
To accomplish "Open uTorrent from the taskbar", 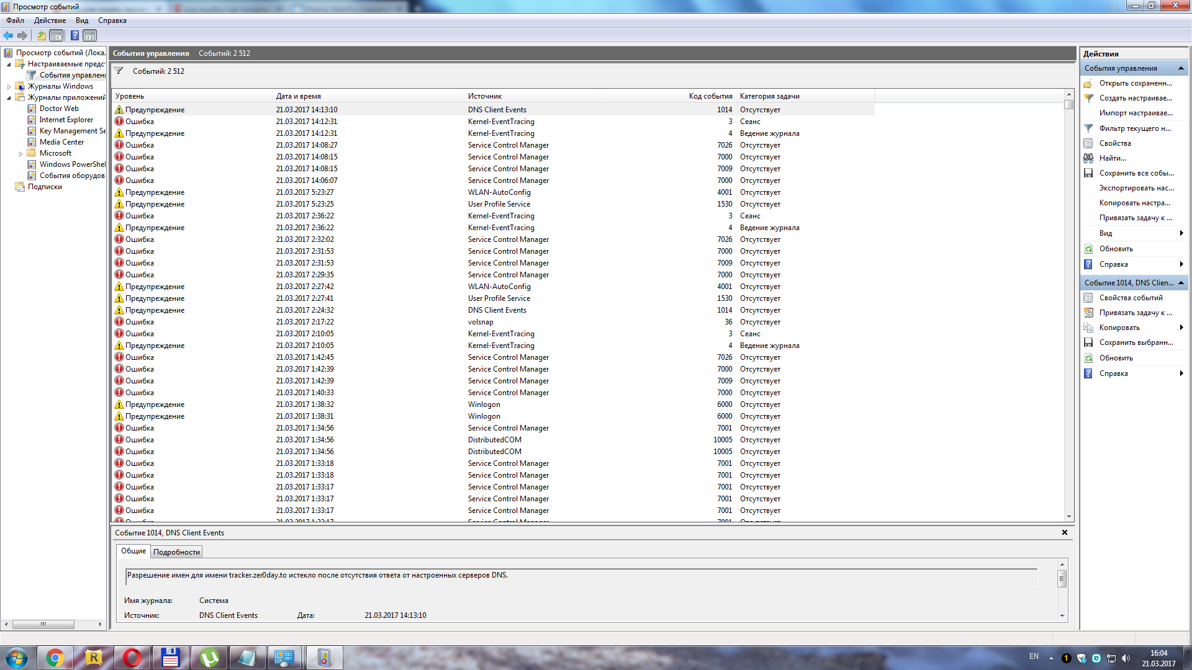I will tap(209, 658).
